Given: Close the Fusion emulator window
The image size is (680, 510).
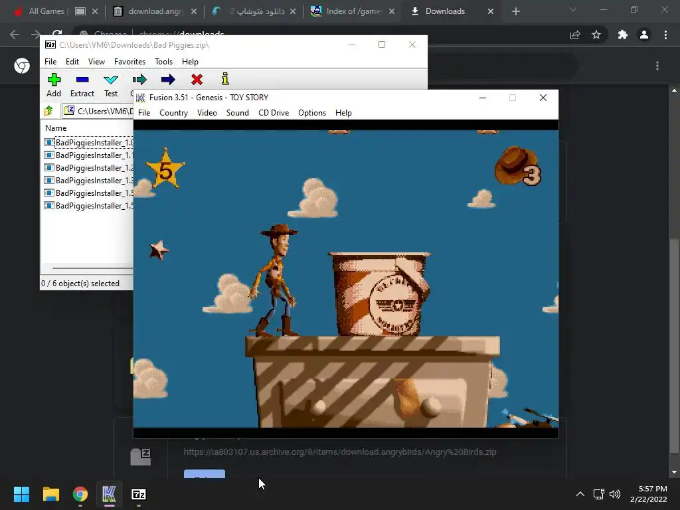Looking at the screenshot, I should [543, 98].
